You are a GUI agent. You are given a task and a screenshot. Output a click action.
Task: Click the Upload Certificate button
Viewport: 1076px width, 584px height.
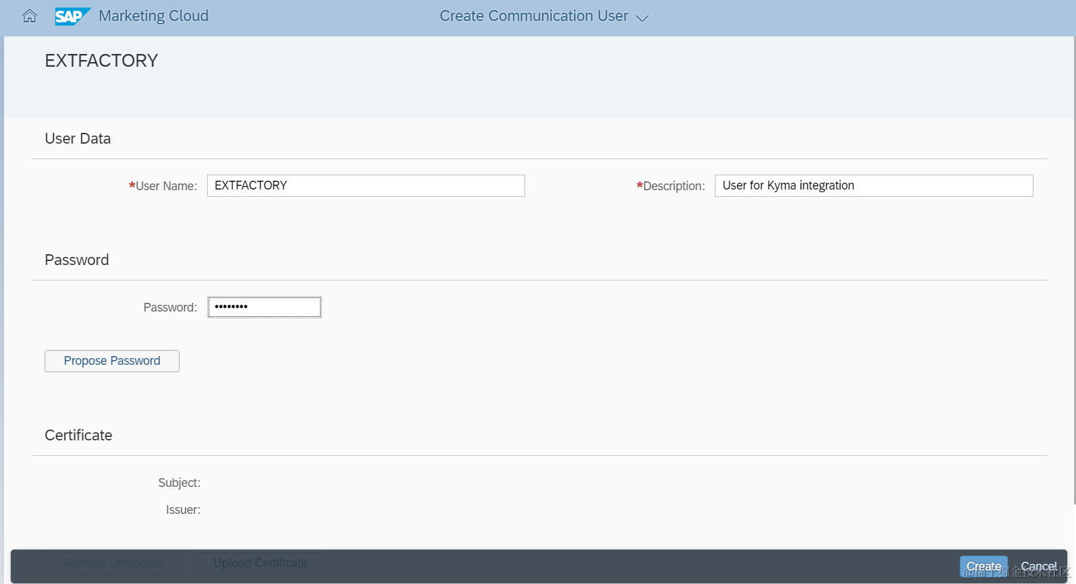pos(261,563)
